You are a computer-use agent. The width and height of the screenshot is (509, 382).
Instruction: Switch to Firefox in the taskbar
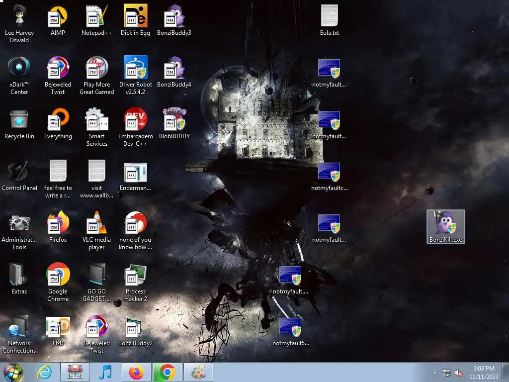pyautogui.click(x=137, y=372)
